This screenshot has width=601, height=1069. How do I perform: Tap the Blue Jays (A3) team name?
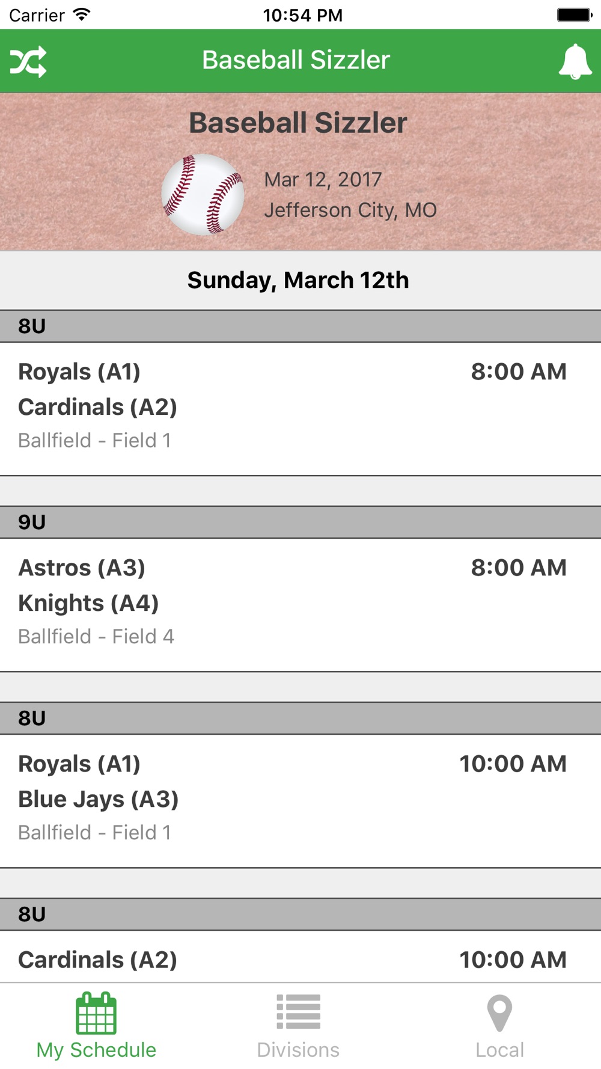(x=99, y=799)
